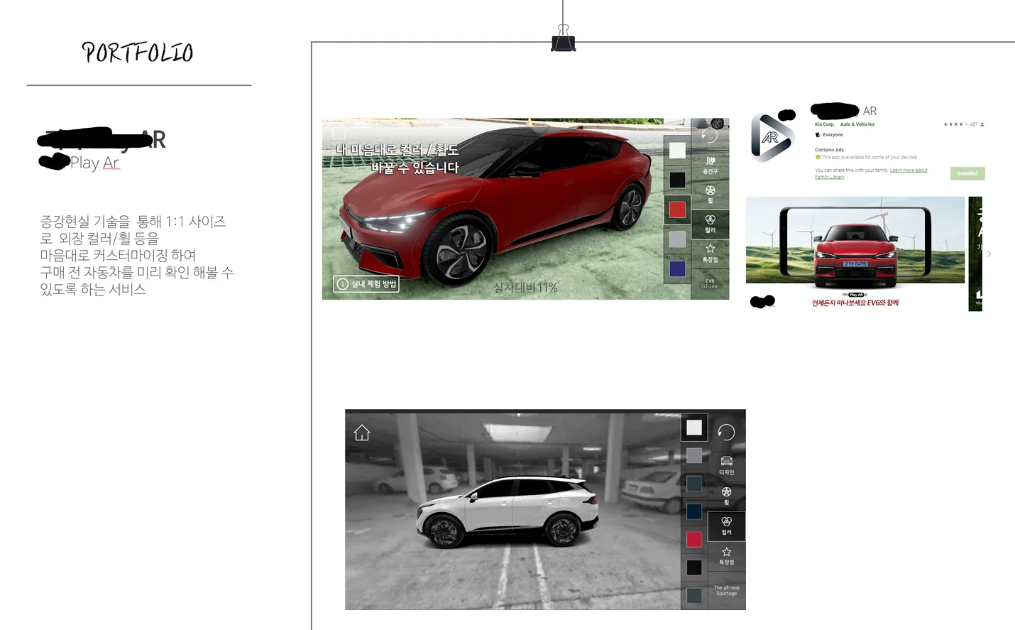
Task: Open 컬러 color tab in EV6 screen
Action: click(x=710, y=223)
